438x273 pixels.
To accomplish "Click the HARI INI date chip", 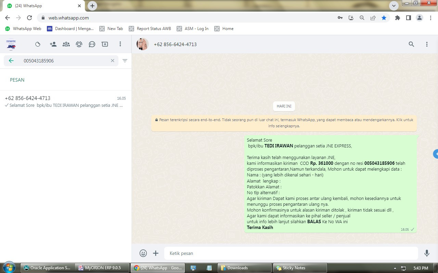I will (284, 106).
